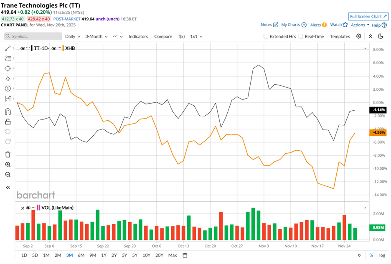Viewport: 391px width, 264px height.
Task: Open the 3-Month period dropdown
Action: 96,36
